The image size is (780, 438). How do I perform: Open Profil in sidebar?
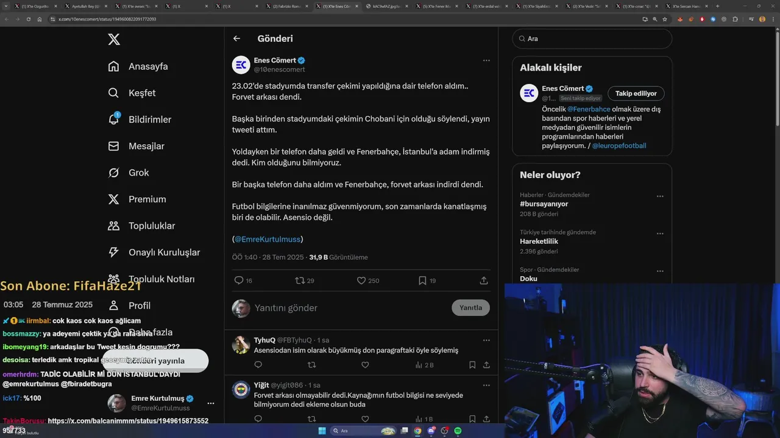(140, 305)
